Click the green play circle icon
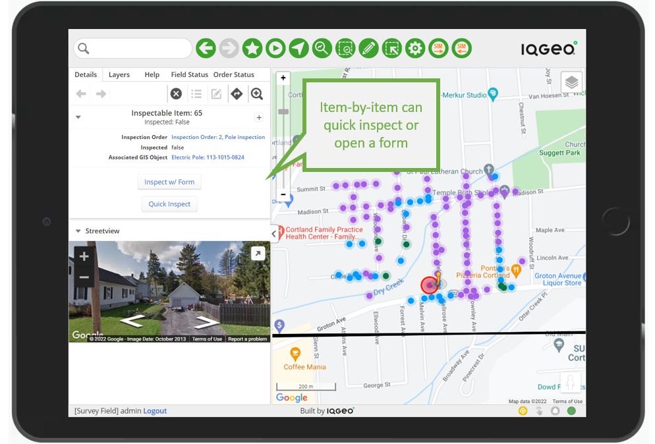This screenshot has width=655, height=444. pos(275,49)
